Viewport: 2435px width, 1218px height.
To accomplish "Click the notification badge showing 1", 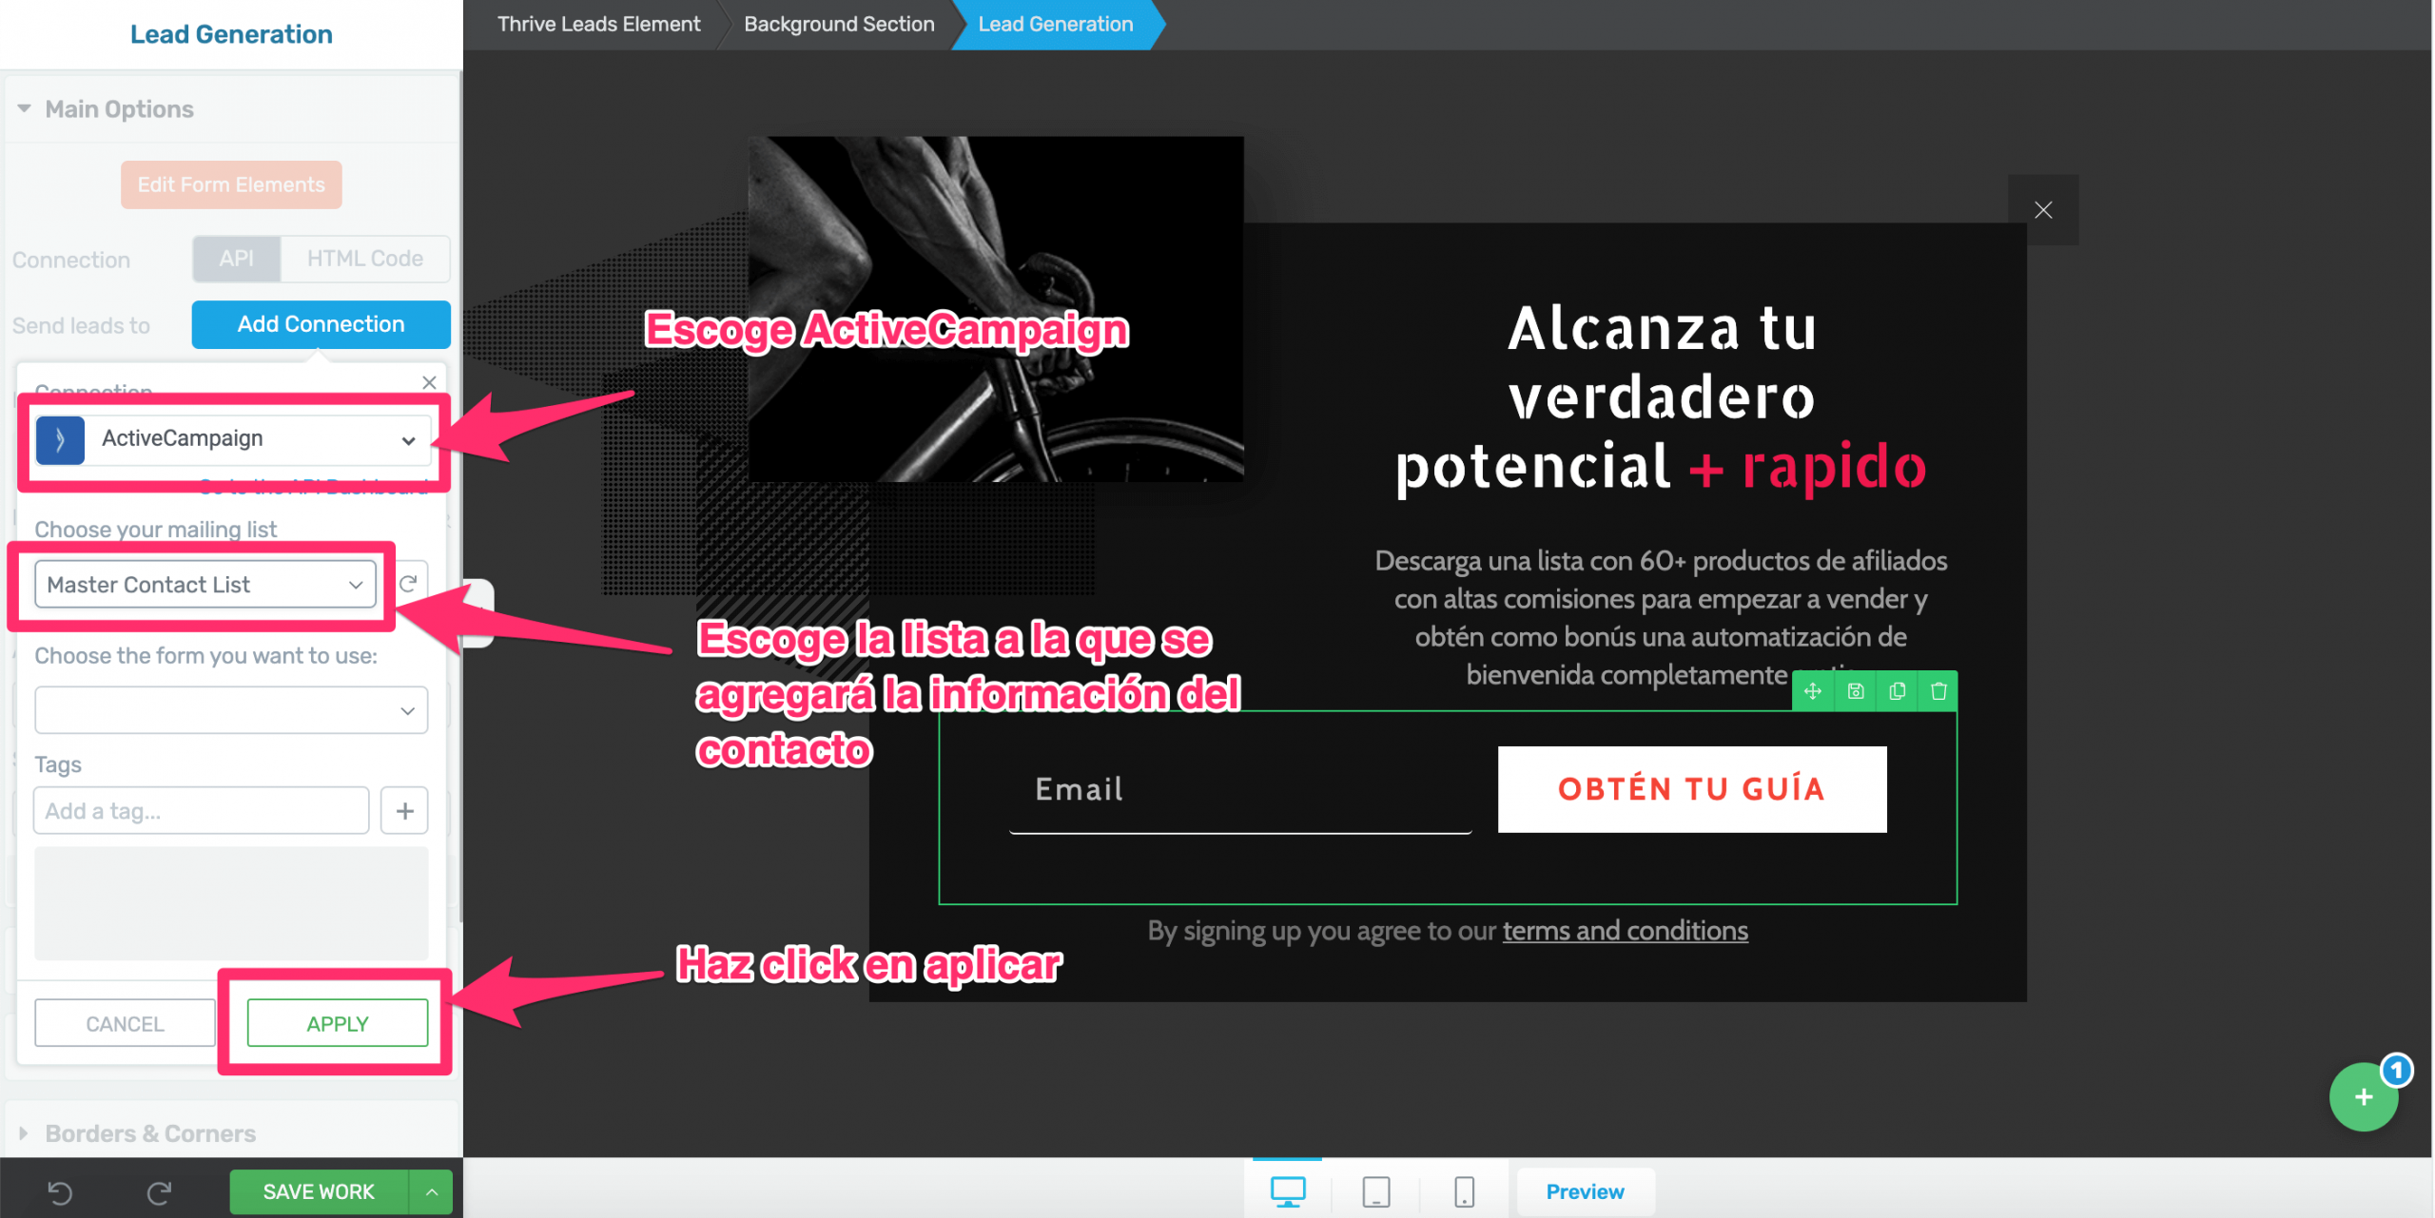I will pyautogui.click(x=2396, y=1071).
